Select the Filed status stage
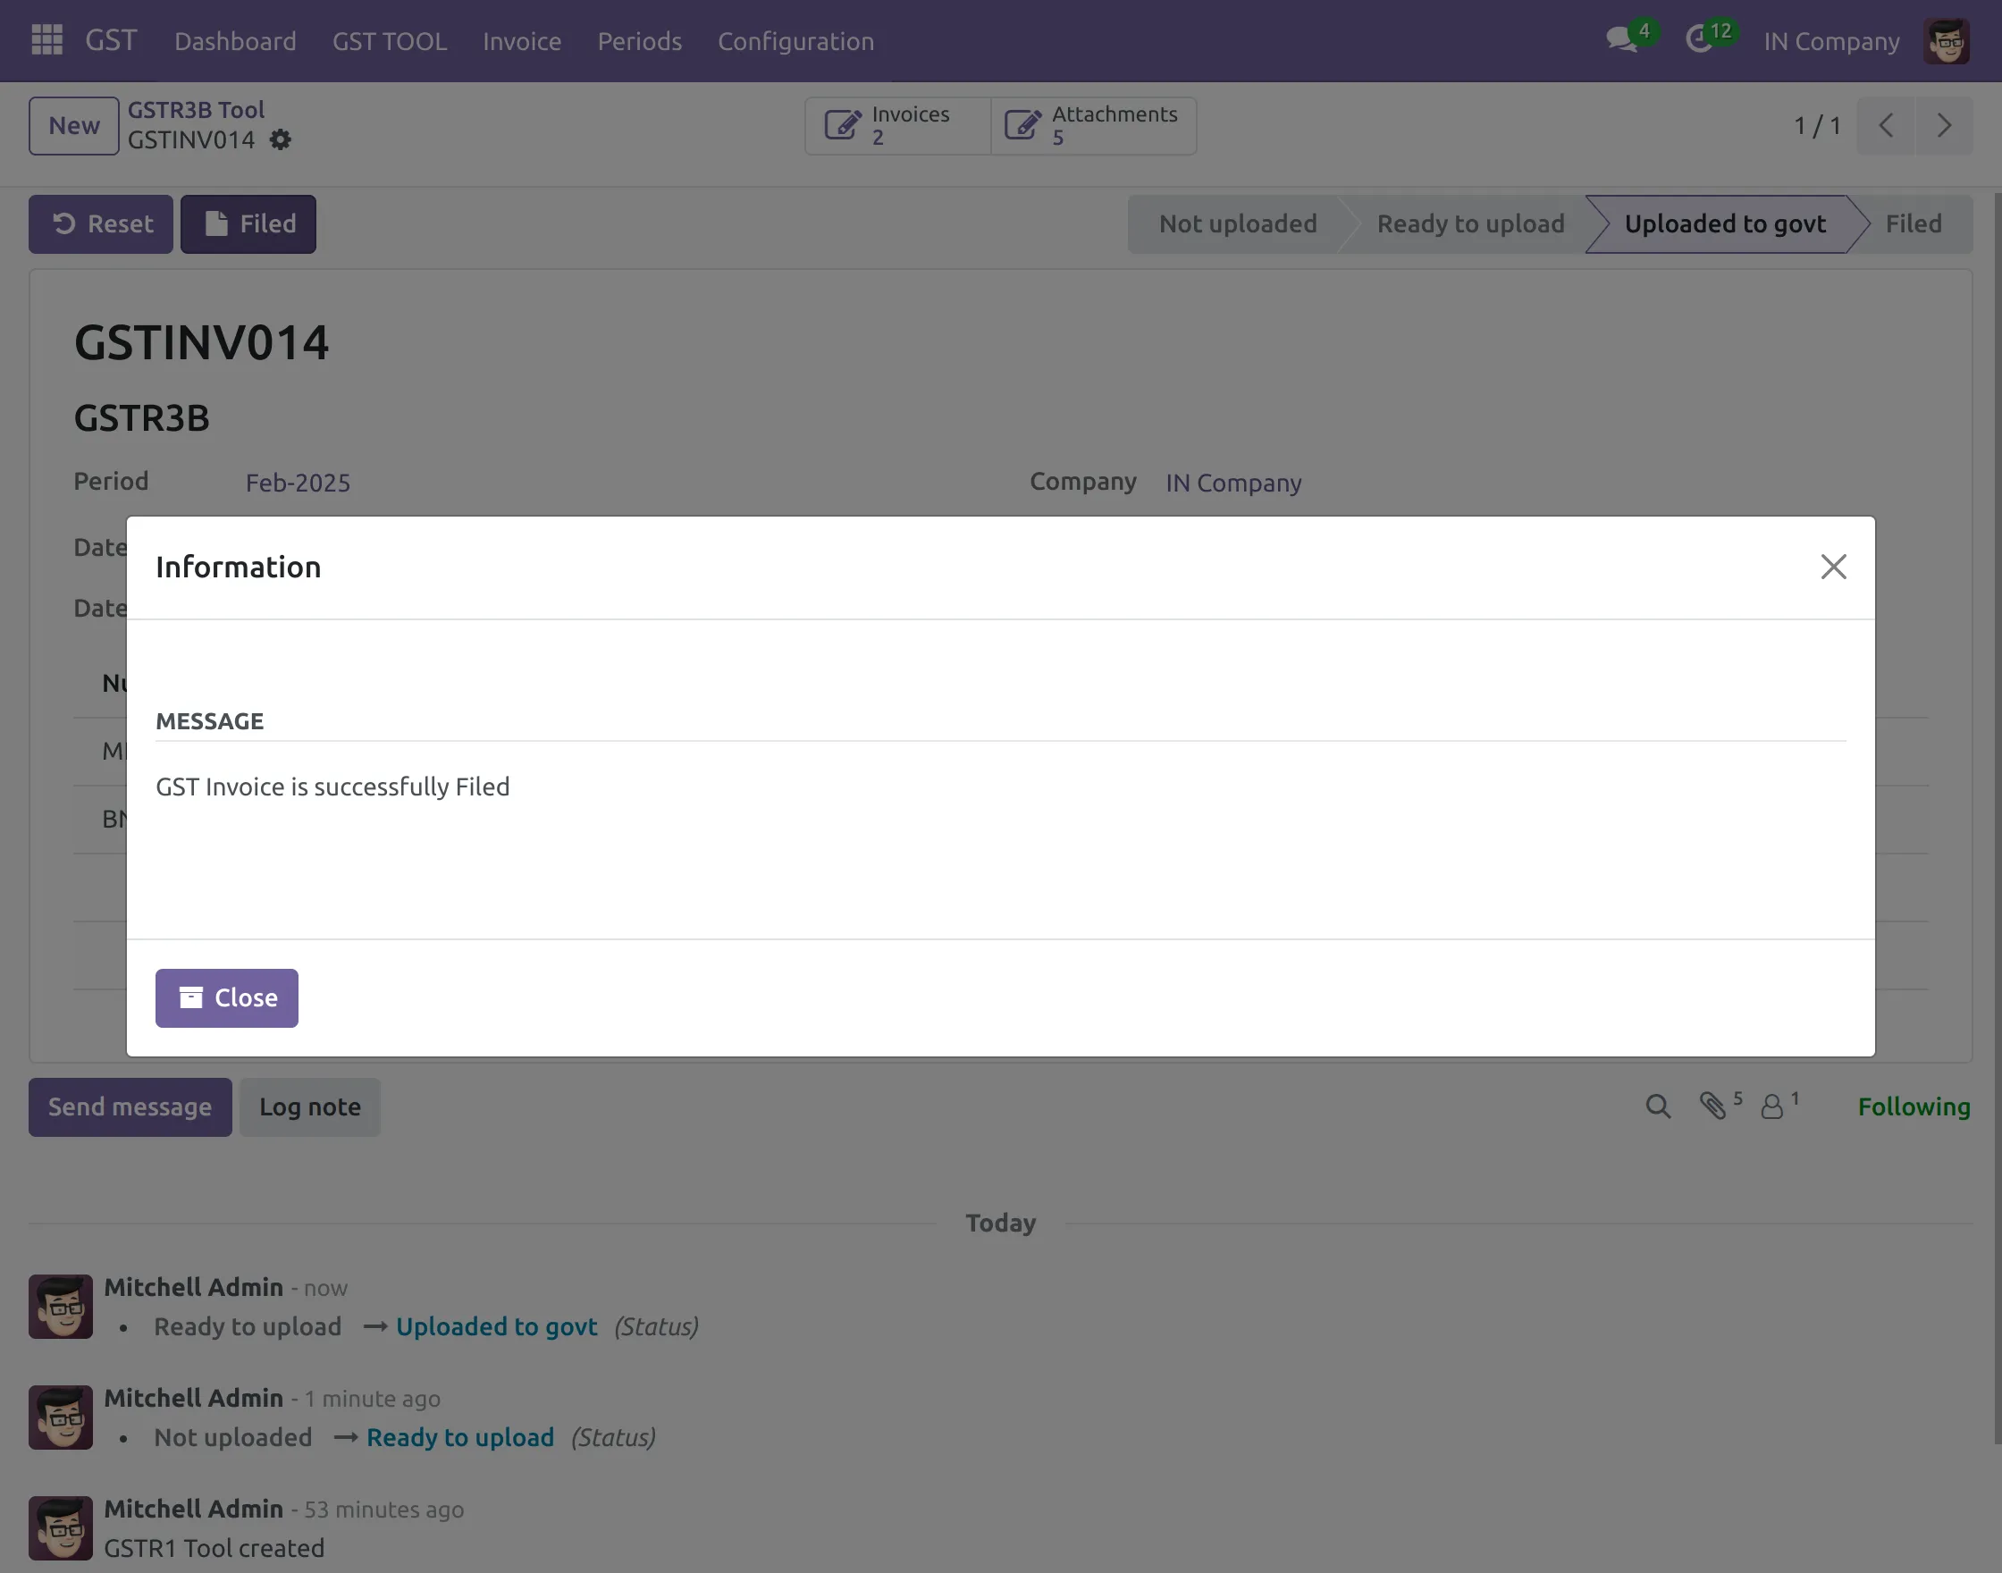Viewport: 2002px width, 1573px height. click(1913, 224)
